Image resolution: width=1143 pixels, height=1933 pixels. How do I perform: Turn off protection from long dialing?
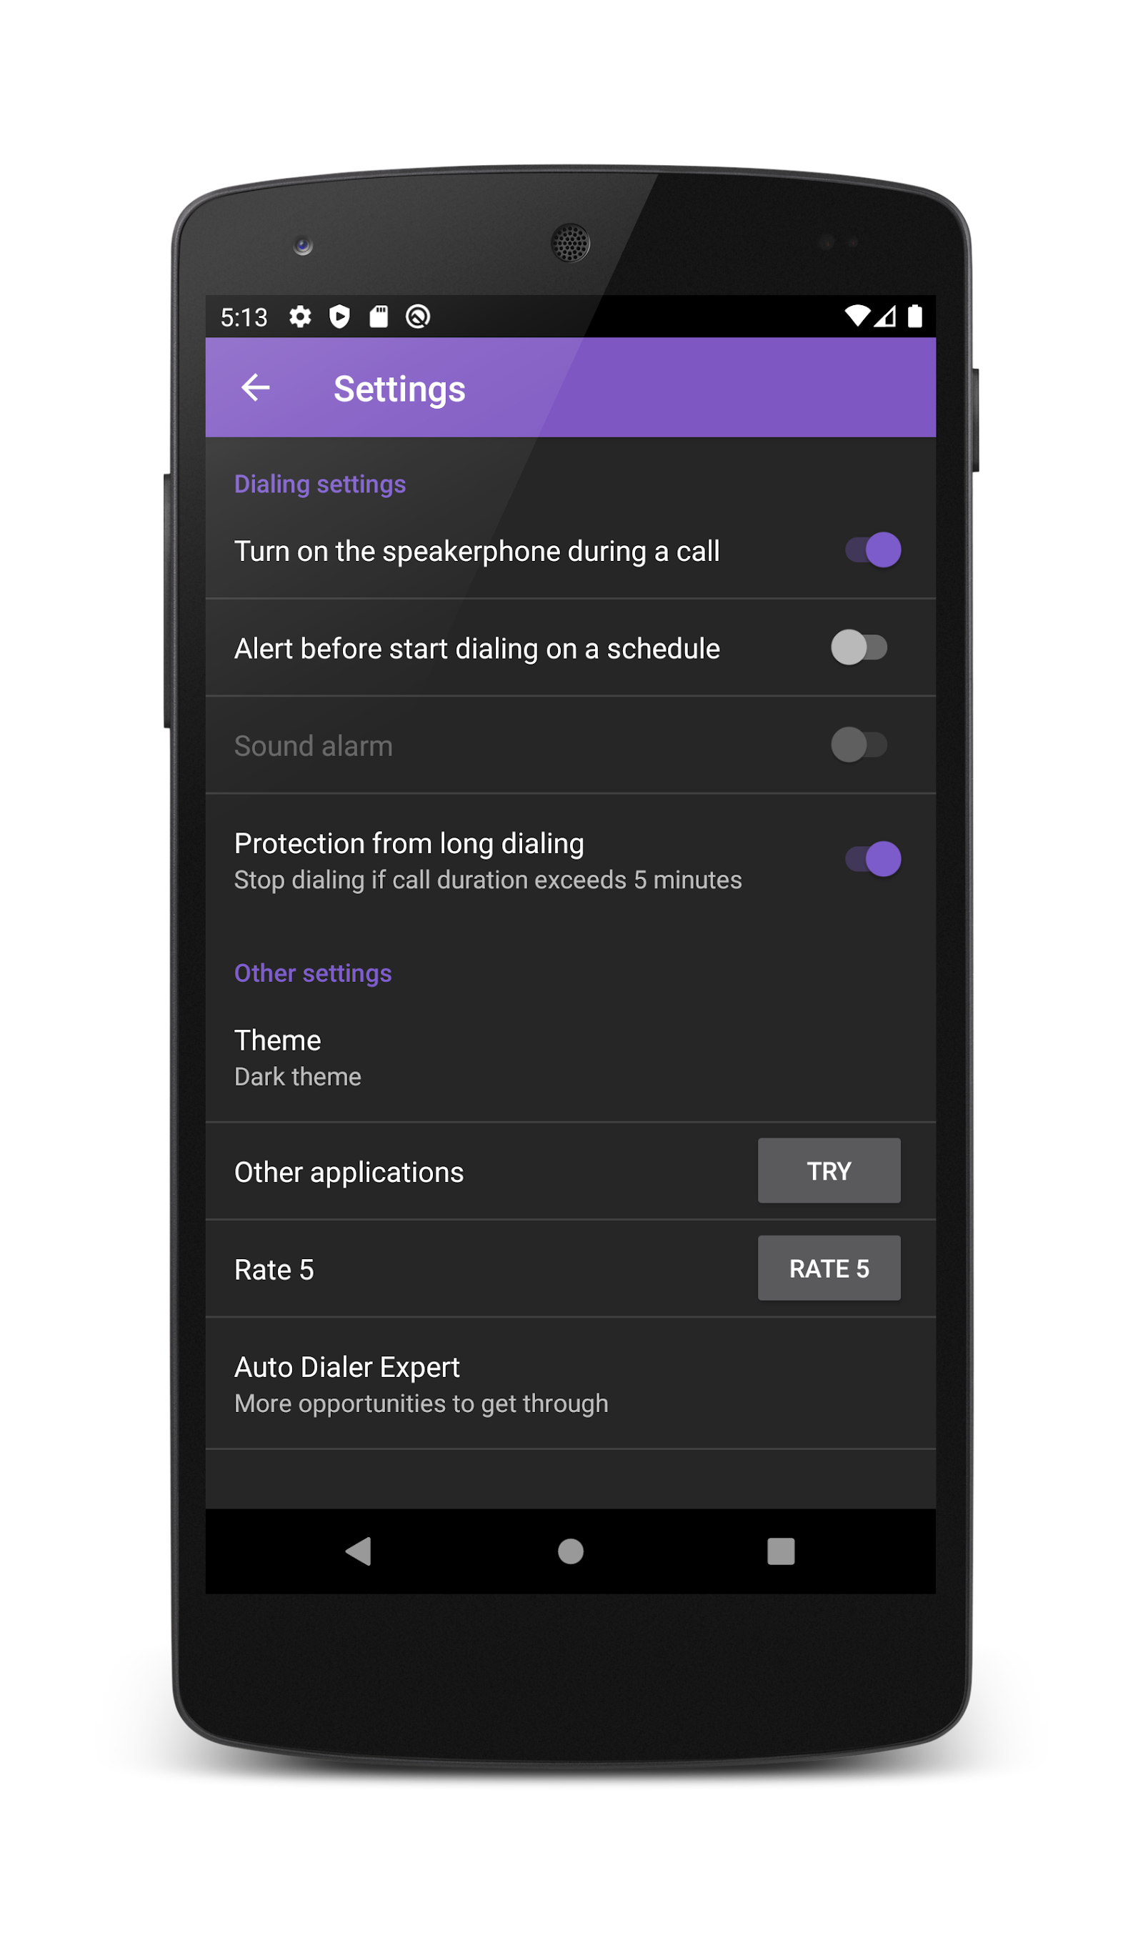click(x=874, y=859)
